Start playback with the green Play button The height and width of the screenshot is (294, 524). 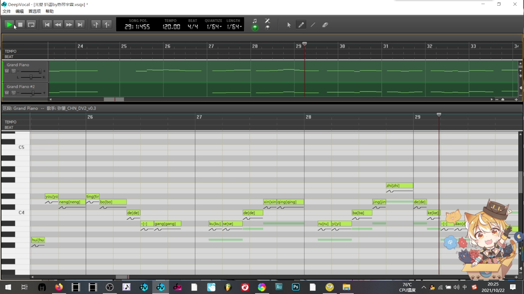(9, 25)
